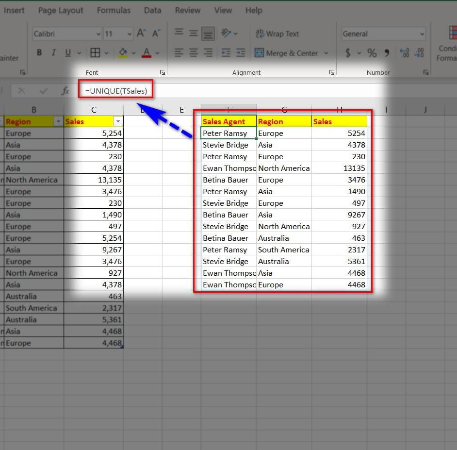Open the Calibri font name dropdown
457x450 pixels.
pyautogui.click(x=98, y=34)
